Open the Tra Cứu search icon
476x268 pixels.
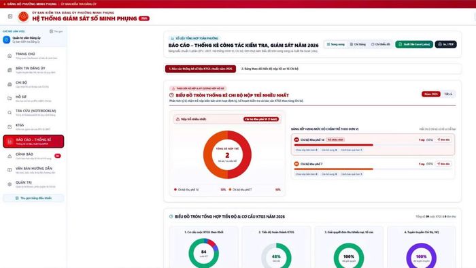pos(10,113)
